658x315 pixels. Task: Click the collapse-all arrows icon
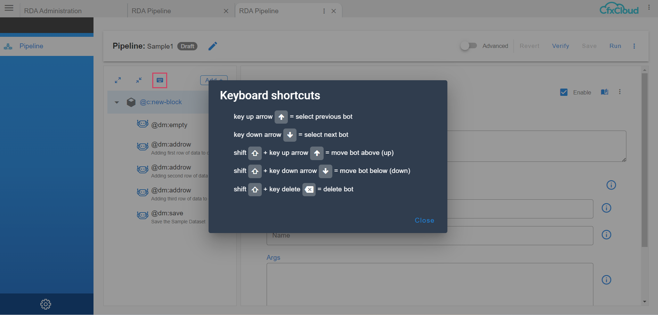click(139, 80)
